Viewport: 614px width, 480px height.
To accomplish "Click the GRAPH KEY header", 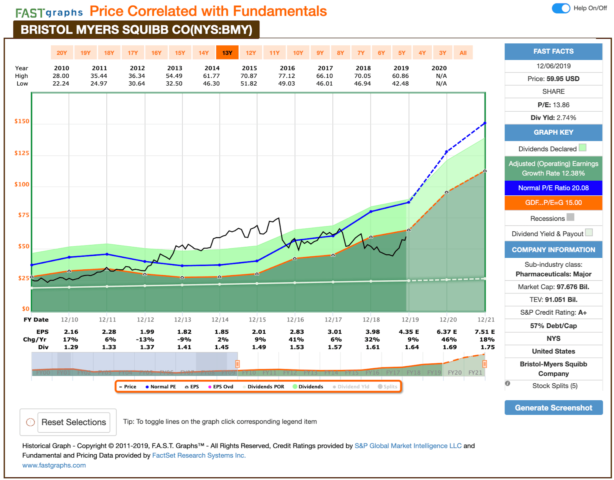I will tap(553, 132).
